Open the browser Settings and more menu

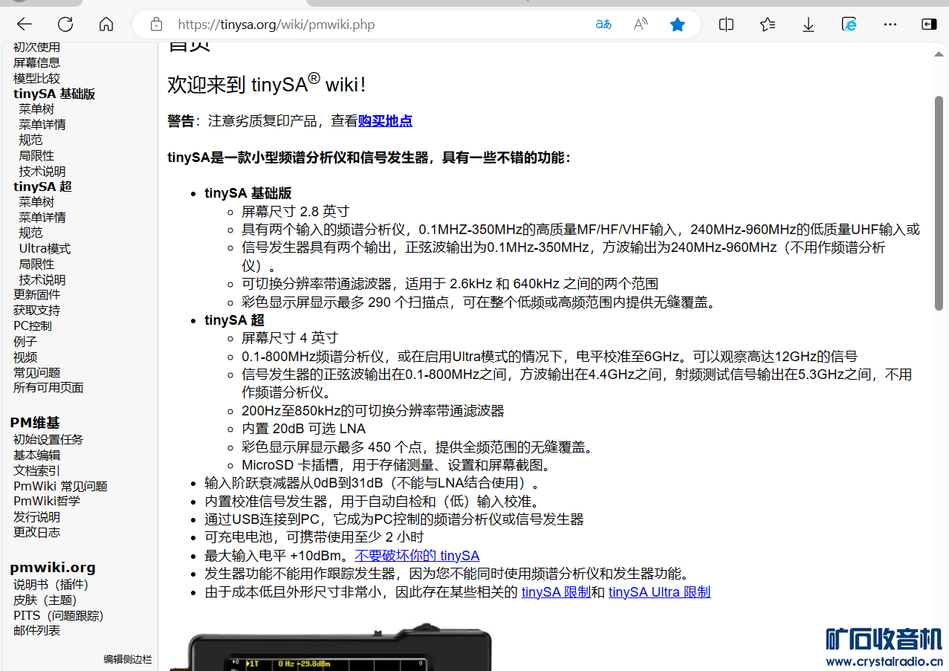tap(890, 25)
